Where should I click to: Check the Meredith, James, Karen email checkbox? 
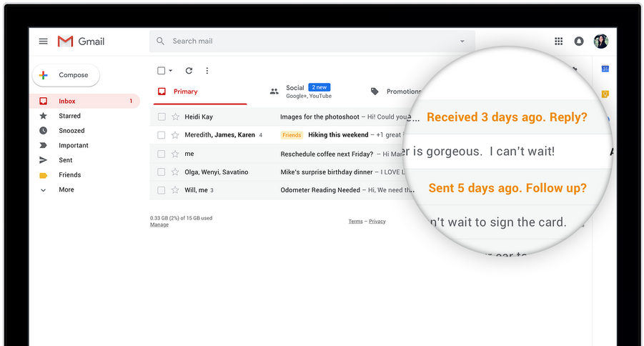pos(162,135)
